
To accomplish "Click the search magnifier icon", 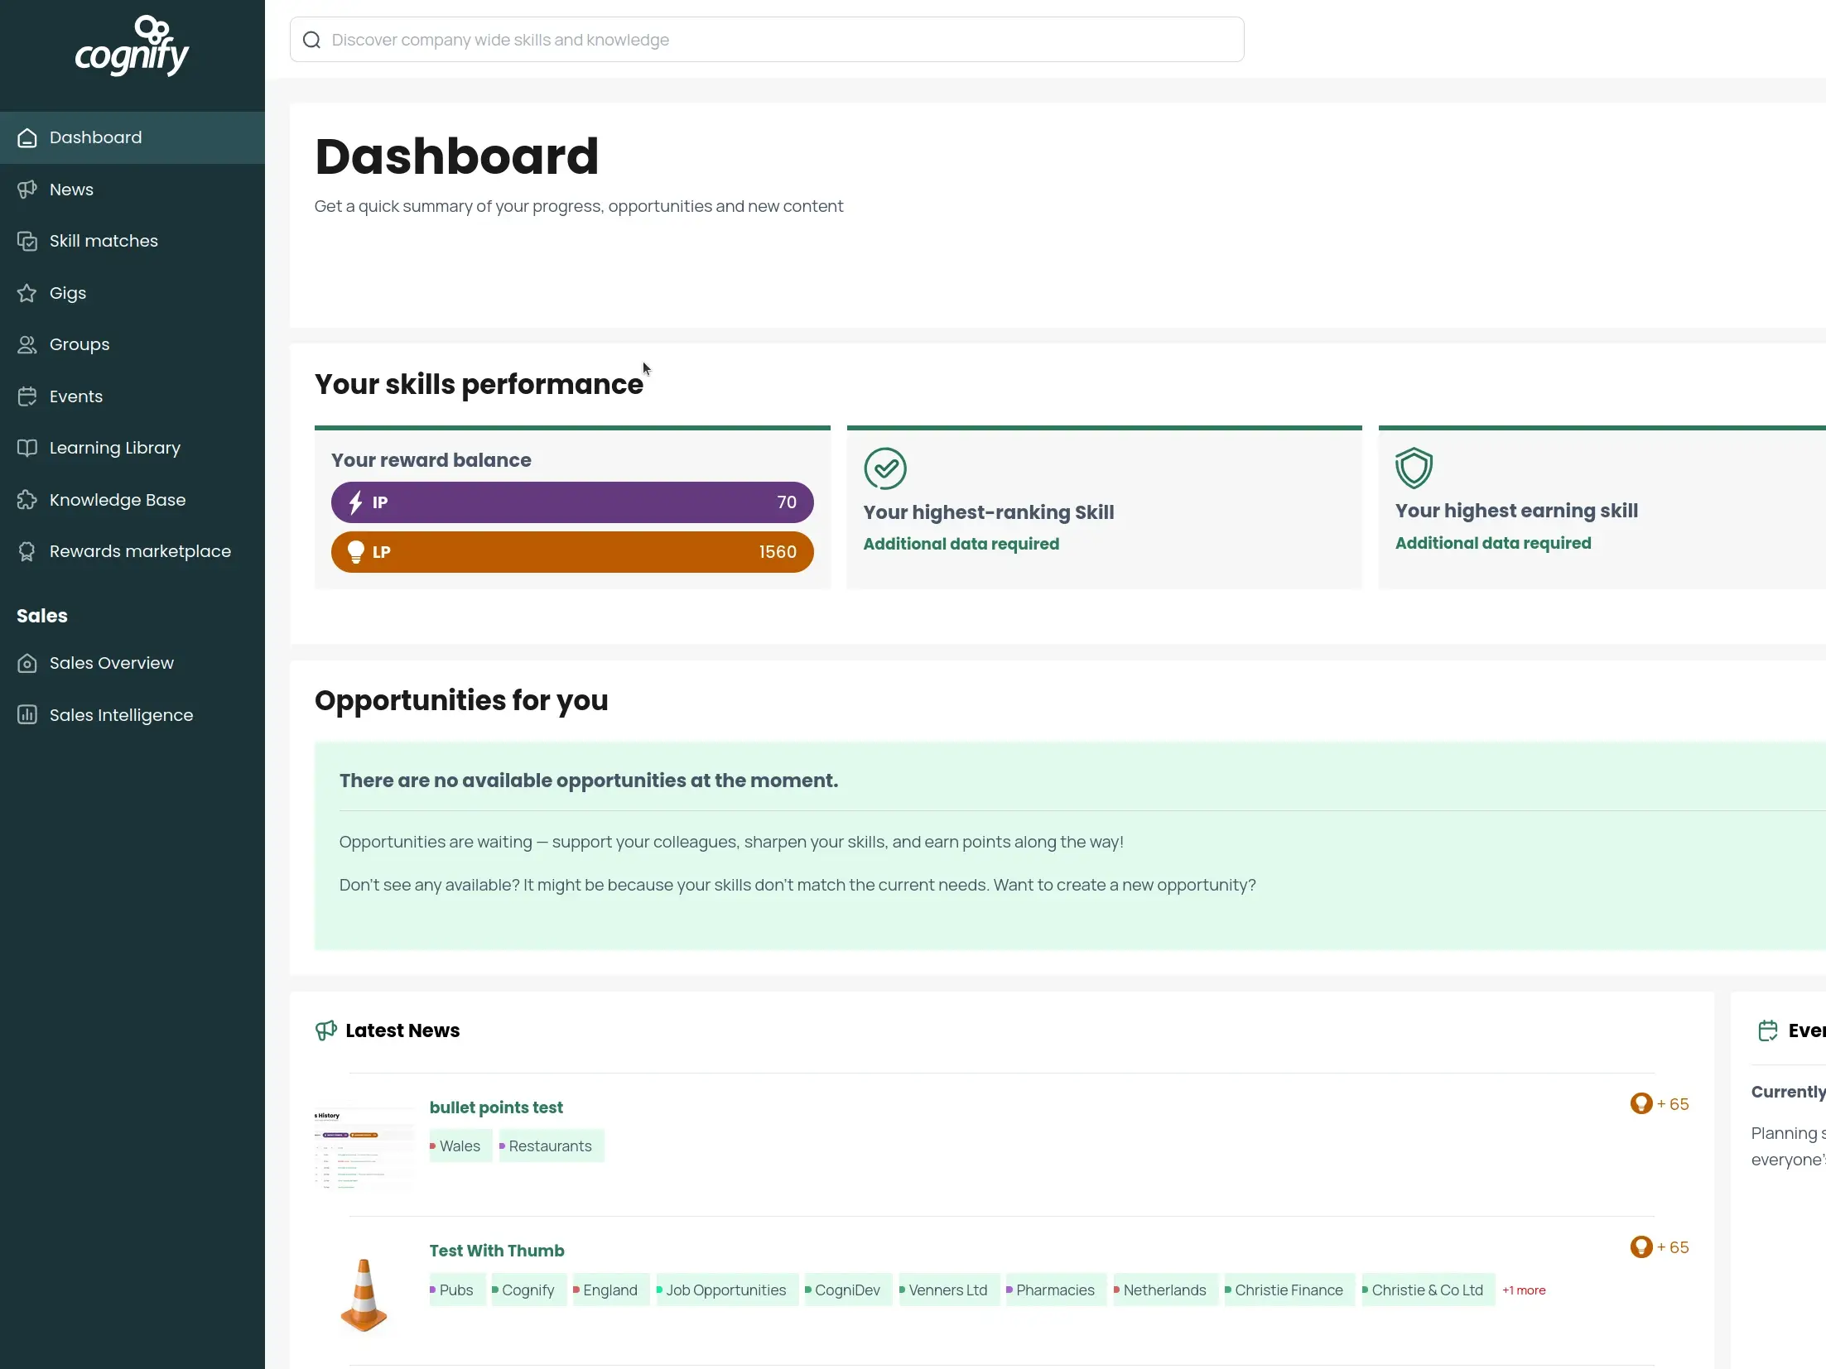I will (x=311, y=40).
